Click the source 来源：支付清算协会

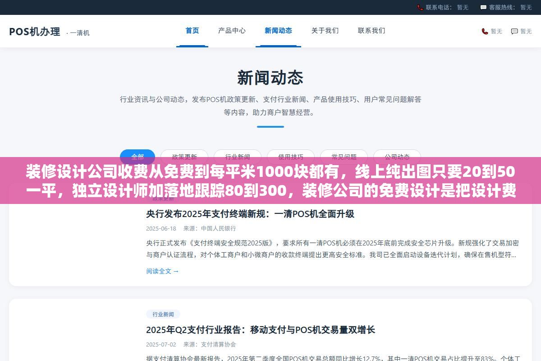pyautogui.click(x=210, y=344)
